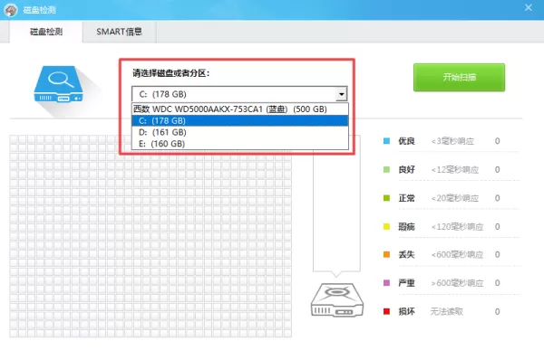Click the 请选择磁盘或者分区 label

(x=171, y=73)
